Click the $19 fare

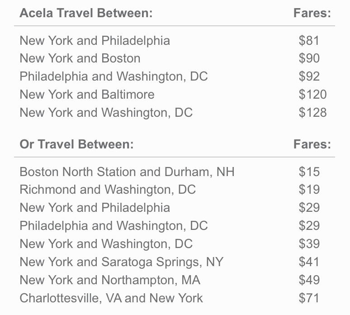309,190
